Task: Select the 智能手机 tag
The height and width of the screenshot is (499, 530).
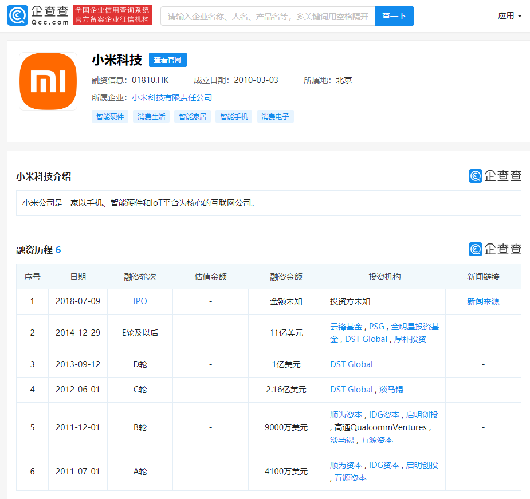Action: (234, 117)
